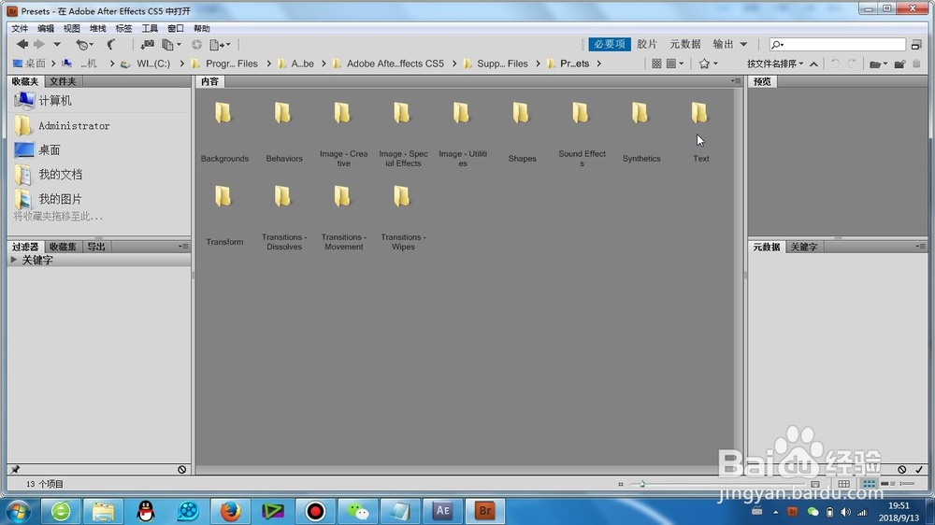The height and width of the screenshot is (525, 935).
Task: Click rotate counterclockwise icon
Action: (x=835, y=64)
